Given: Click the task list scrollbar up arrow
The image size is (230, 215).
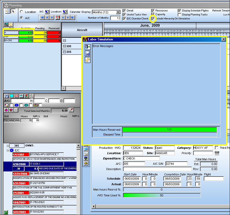Looking at the screenshot, I should pos(78,146).
